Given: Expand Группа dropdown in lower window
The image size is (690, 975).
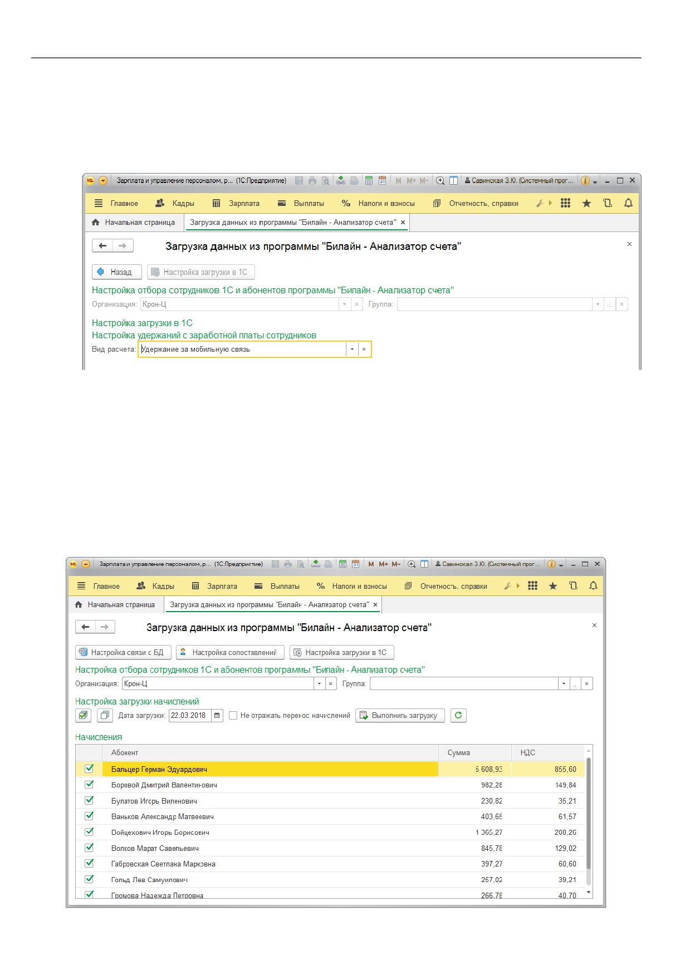Looking at the screenshot, I should point(564,683).
